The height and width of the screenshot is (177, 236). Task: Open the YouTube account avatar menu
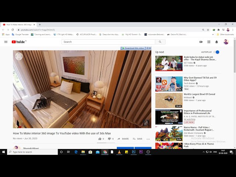point(226,42)
